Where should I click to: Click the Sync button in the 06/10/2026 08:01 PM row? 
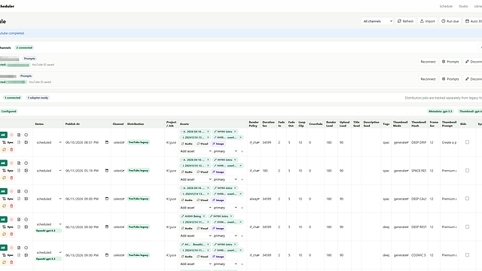click(x=8, y=142)
